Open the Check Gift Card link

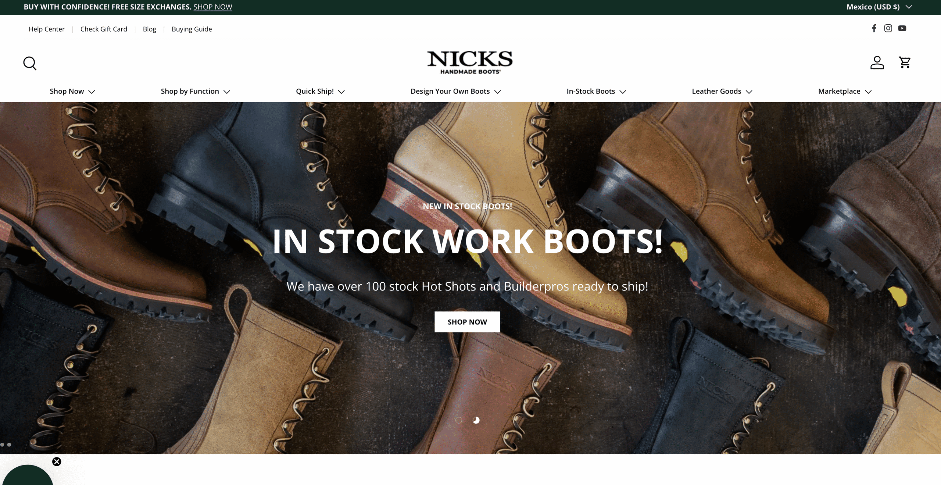(104, 29)
